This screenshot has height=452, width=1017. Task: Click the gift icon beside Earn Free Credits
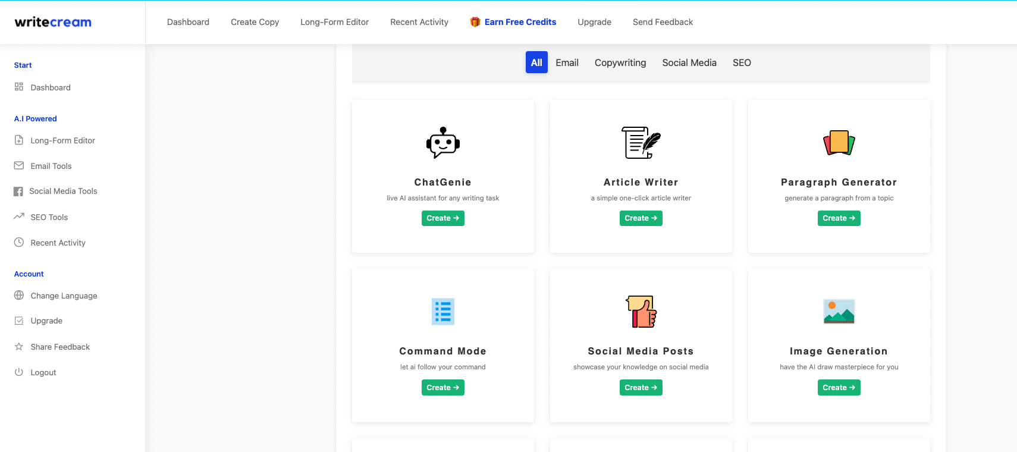click(475, 22)
